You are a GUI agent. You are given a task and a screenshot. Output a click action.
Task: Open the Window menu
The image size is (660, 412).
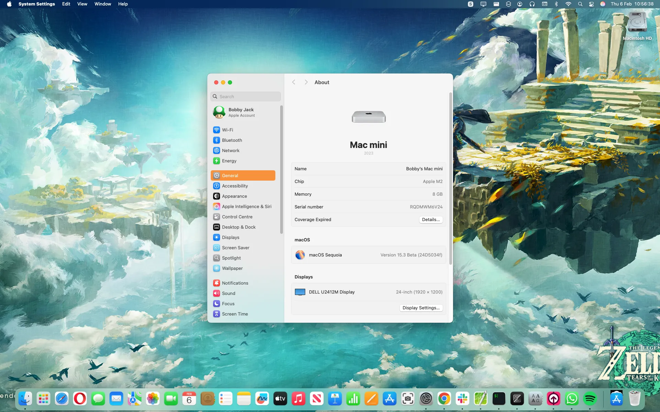[x=102, y=4]
